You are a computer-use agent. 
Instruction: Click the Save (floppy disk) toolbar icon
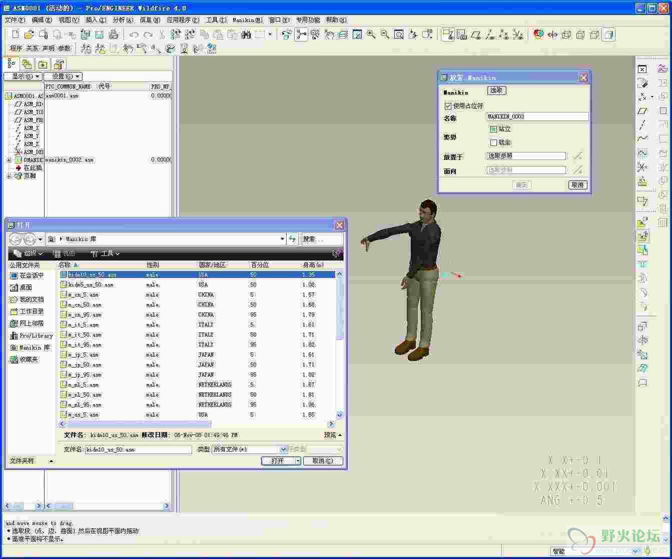(100, 34)
